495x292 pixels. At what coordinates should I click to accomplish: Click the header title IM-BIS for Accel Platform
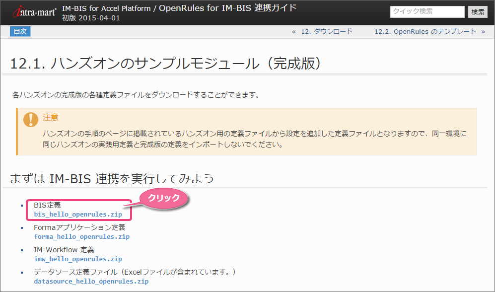click(106, 8)
